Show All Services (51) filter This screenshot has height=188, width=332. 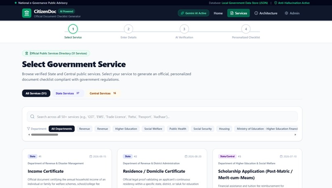[36, 93]
